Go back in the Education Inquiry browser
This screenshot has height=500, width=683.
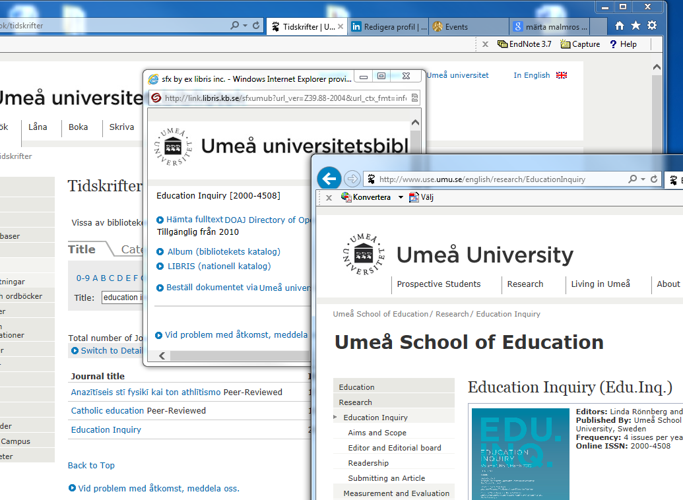click(x=329, y=179)
